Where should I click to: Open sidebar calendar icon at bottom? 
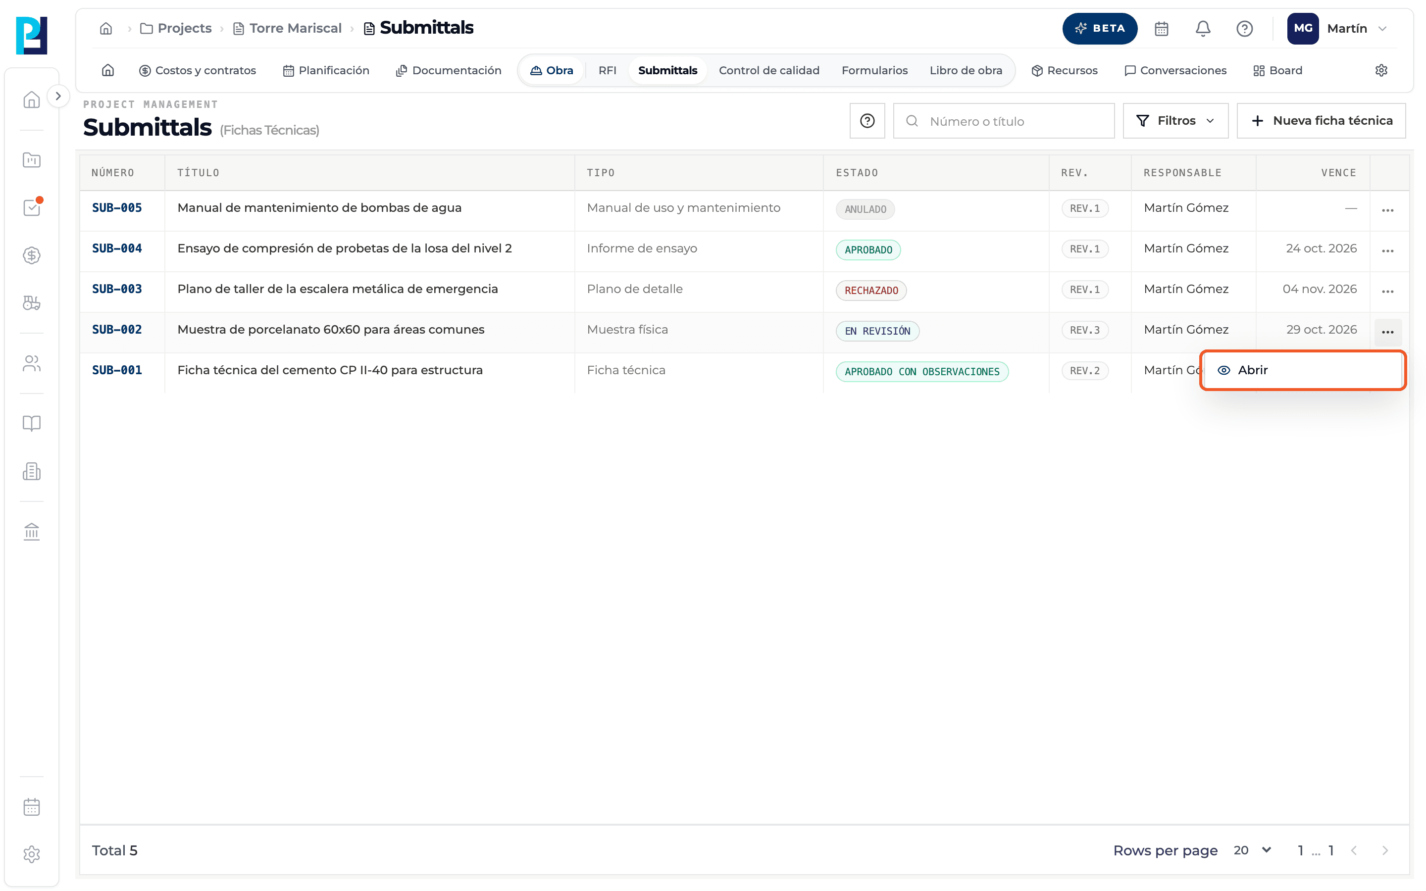(x=32, y=807)
